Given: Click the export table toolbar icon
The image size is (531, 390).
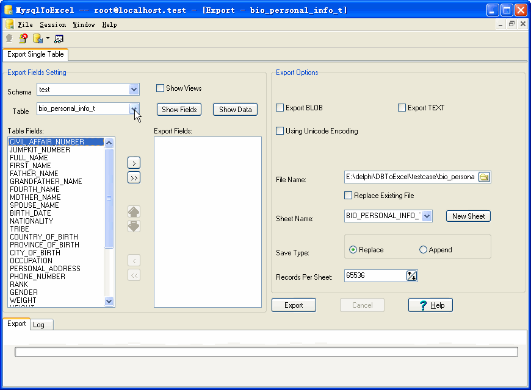Looking at the screenshot, I should click(38, 39).
